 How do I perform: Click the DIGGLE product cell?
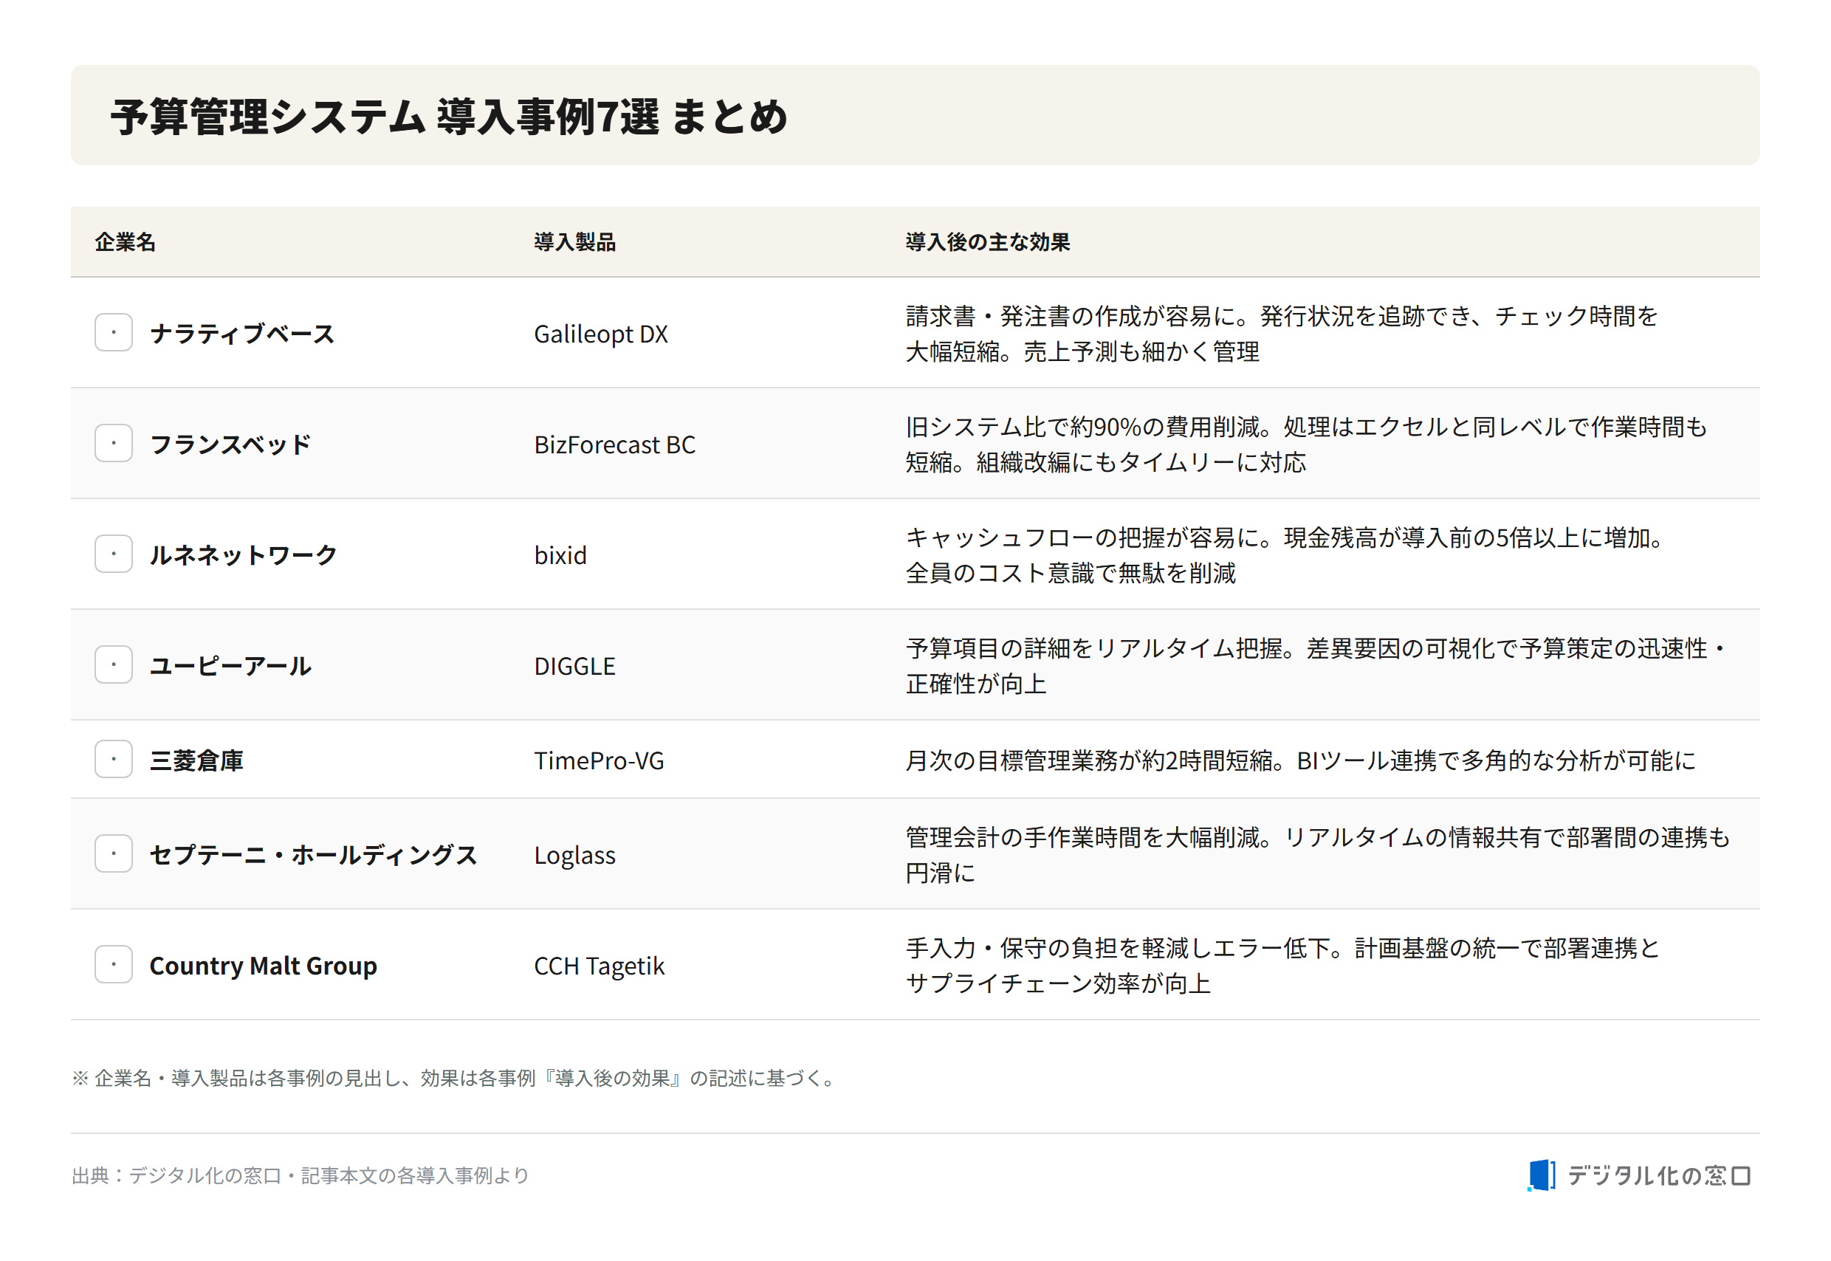574,666
